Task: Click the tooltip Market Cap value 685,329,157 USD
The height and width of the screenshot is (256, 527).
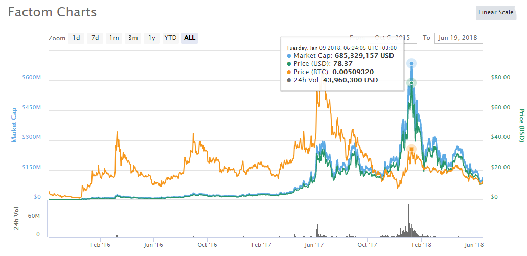Action: coord(364,56)
